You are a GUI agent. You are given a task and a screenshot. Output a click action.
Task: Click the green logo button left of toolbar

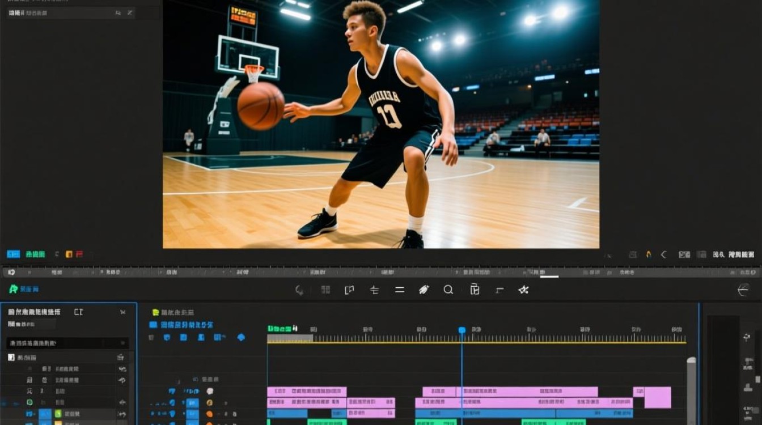click(14, 289)
